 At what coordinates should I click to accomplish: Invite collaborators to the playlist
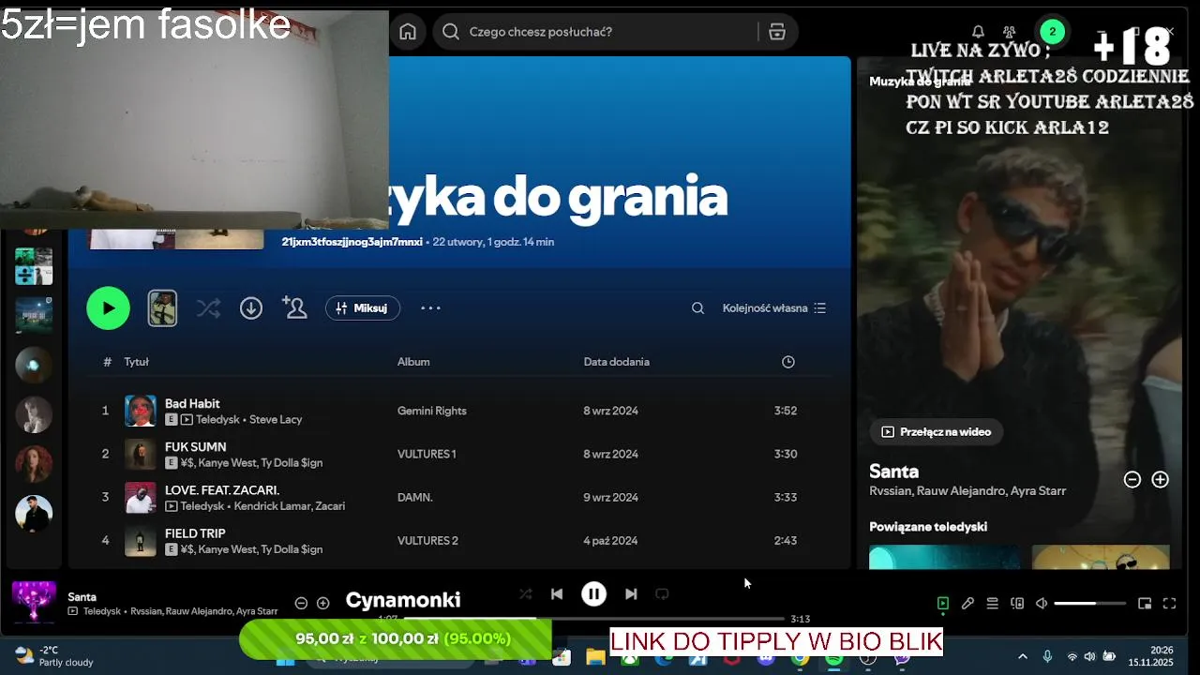pos(294,307)
